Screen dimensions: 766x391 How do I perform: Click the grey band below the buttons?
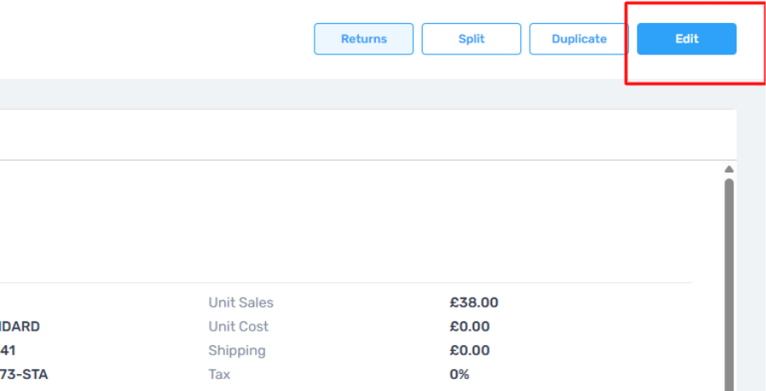pyautogui.click(x=340, y=93)
